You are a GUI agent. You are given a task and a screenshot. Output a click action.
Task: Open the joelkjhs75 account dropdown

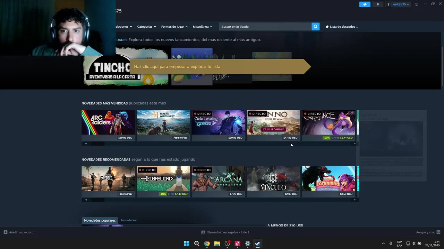(401, 4)
